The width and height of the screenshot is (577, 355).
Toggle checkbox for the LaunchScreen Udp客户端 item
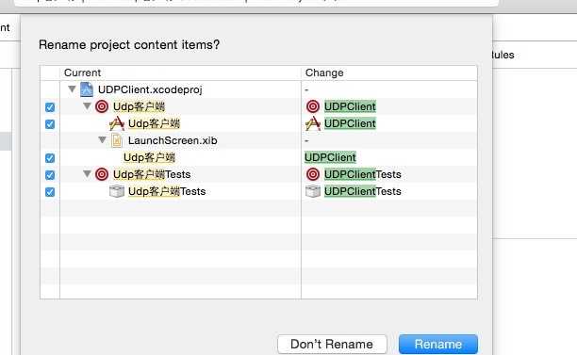point(50,158)
